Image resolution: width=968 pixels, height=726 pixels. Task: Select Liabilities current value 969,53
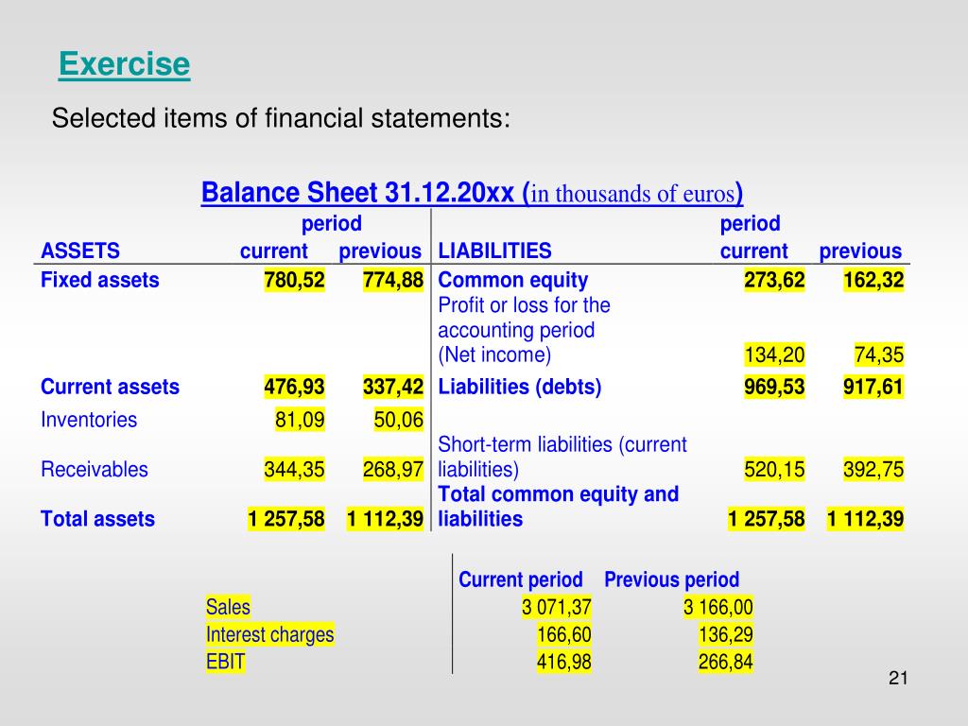pyautogui.click(x=774, y=387)
